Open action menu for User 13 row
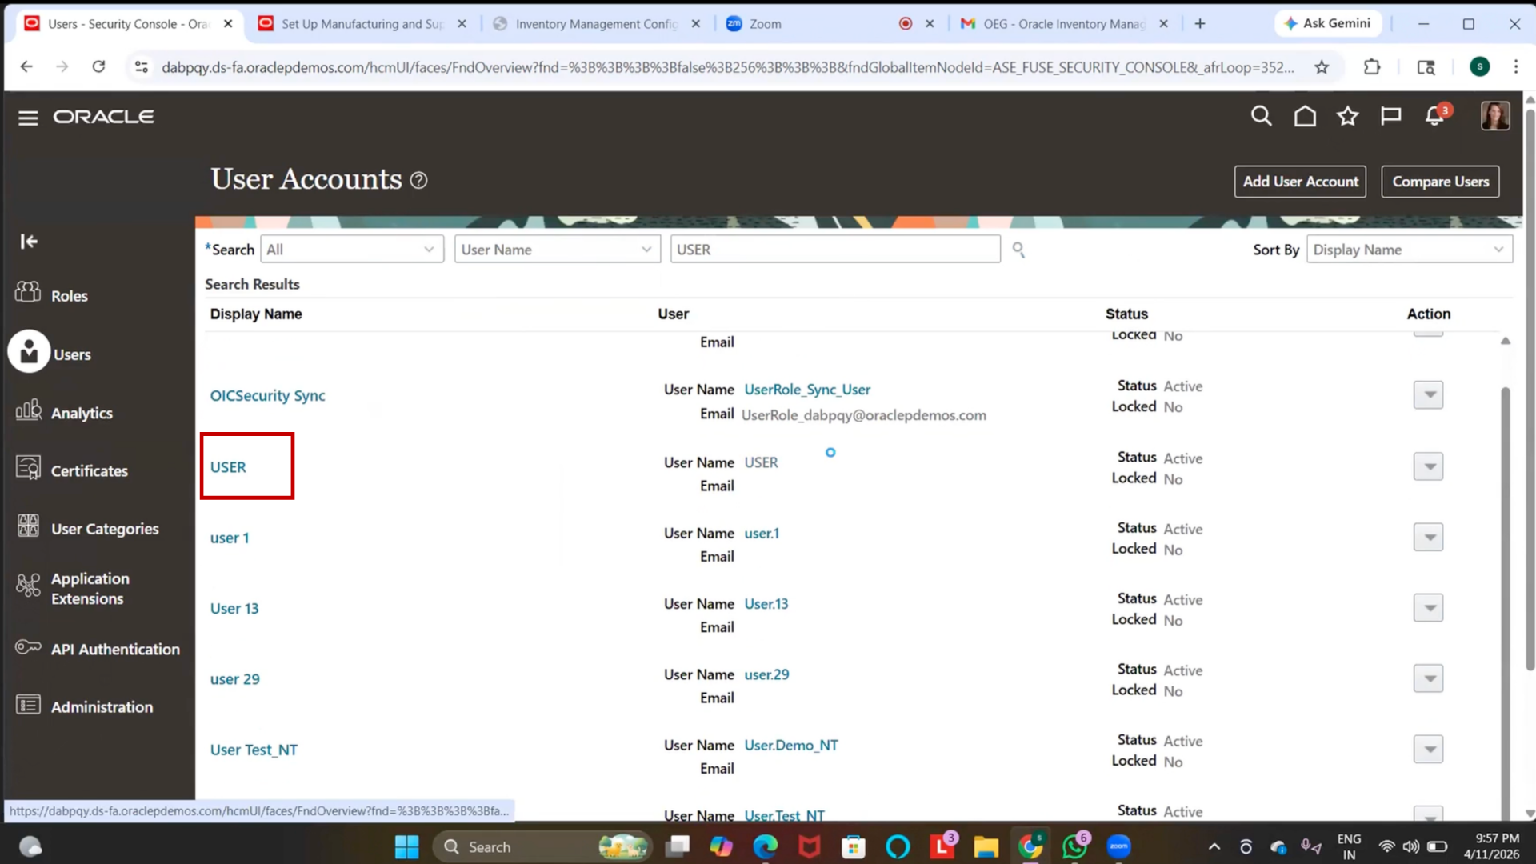This screenshot has width=1536, height=864. click(1428, 608)
